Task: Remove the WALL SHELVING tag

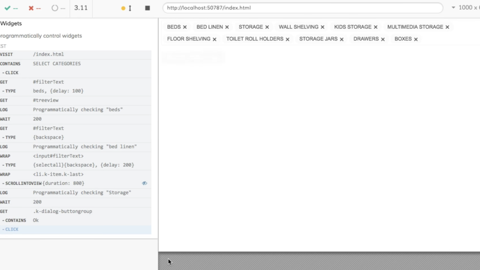Action: coord(322,27)
